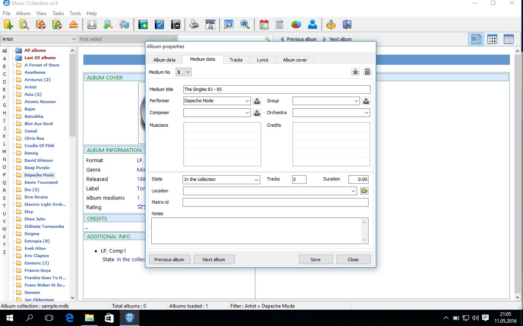The image size is (523, 326).
Task: Click the restore database backup icon
Action: click(x=57, y=25)
